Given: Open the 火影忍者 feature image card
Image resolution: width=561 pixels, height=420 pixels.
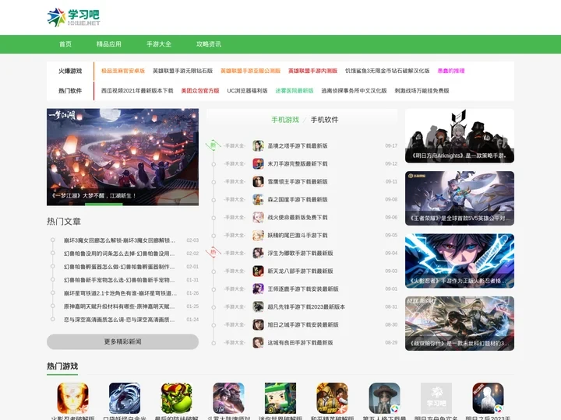Looking at the screenshot, I should pos(460,261).
